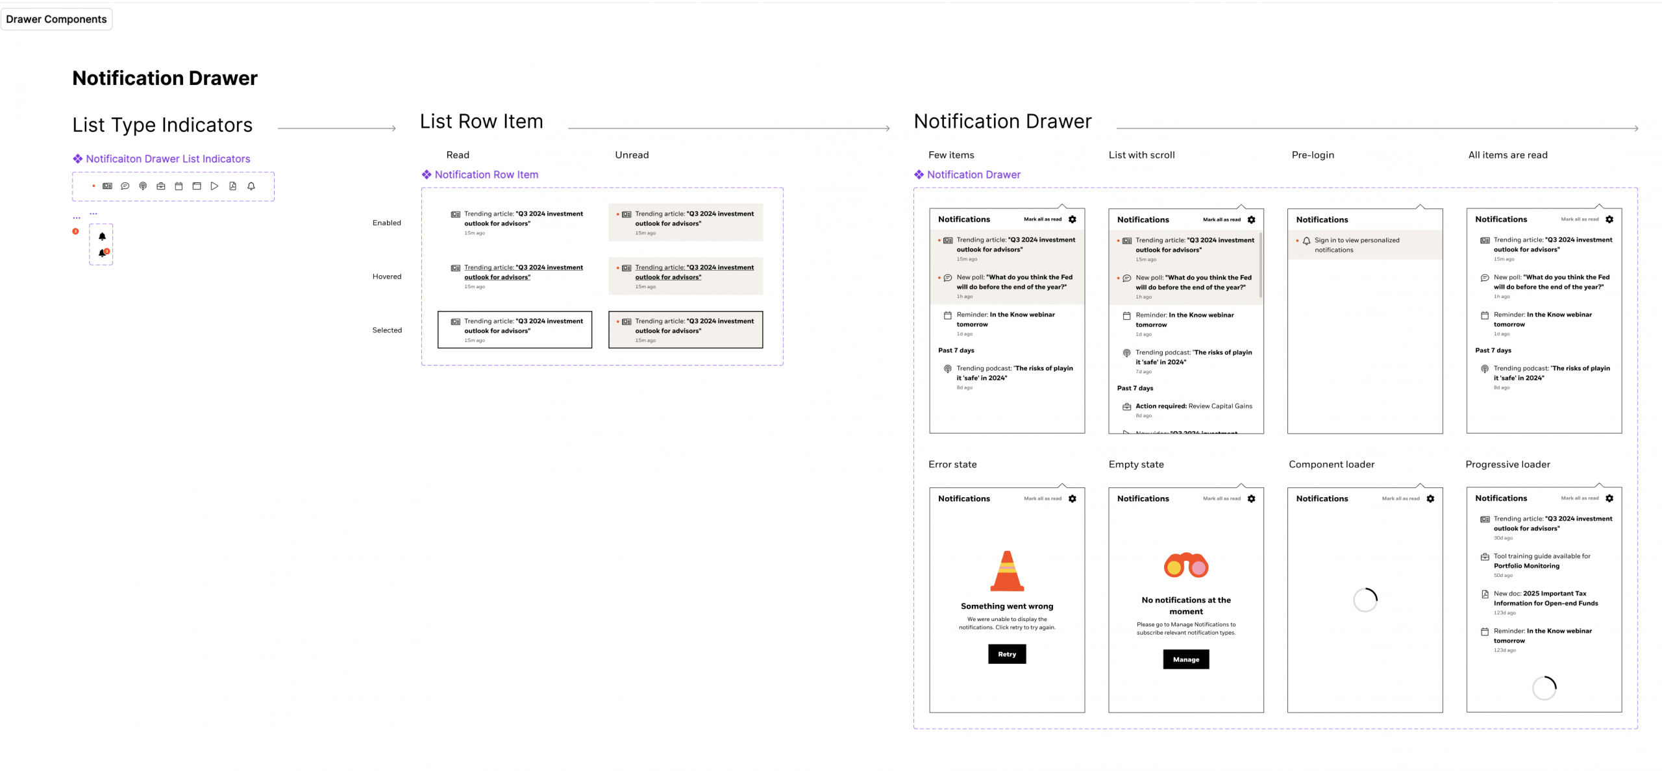
Task: Click the spinner in Component loader drawer
Action: pos(1365,600)
